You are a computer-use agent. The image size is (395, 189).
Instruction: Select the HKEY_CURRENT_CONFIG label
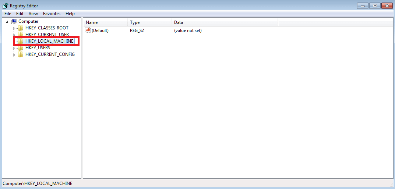(x=50, y=54)
